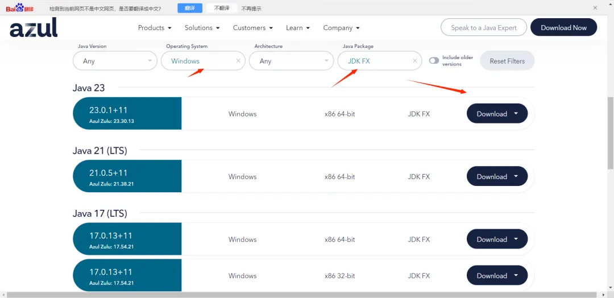The image size is (614, 298).
Task: Click the blue translate (翻译) button
Action: (190, 8)
